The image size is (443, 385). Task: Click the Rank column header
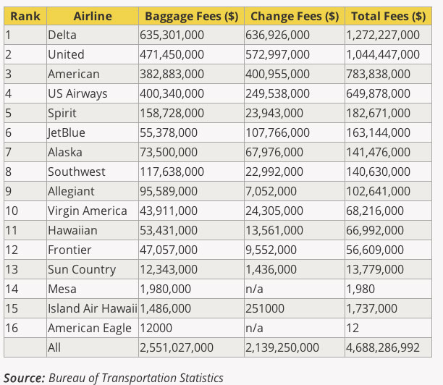coord(24,15)
